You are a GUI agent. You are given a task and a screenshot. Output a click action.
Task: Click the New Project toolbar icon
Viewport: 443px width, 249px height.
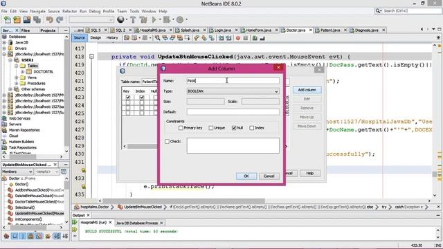(x=17, y=20)
